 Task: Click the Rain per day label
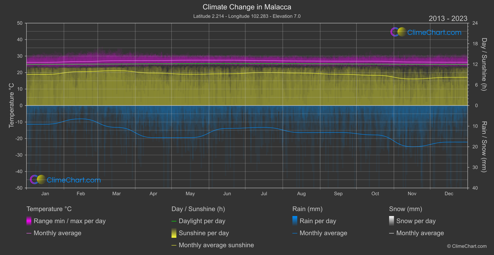(318, 221)
